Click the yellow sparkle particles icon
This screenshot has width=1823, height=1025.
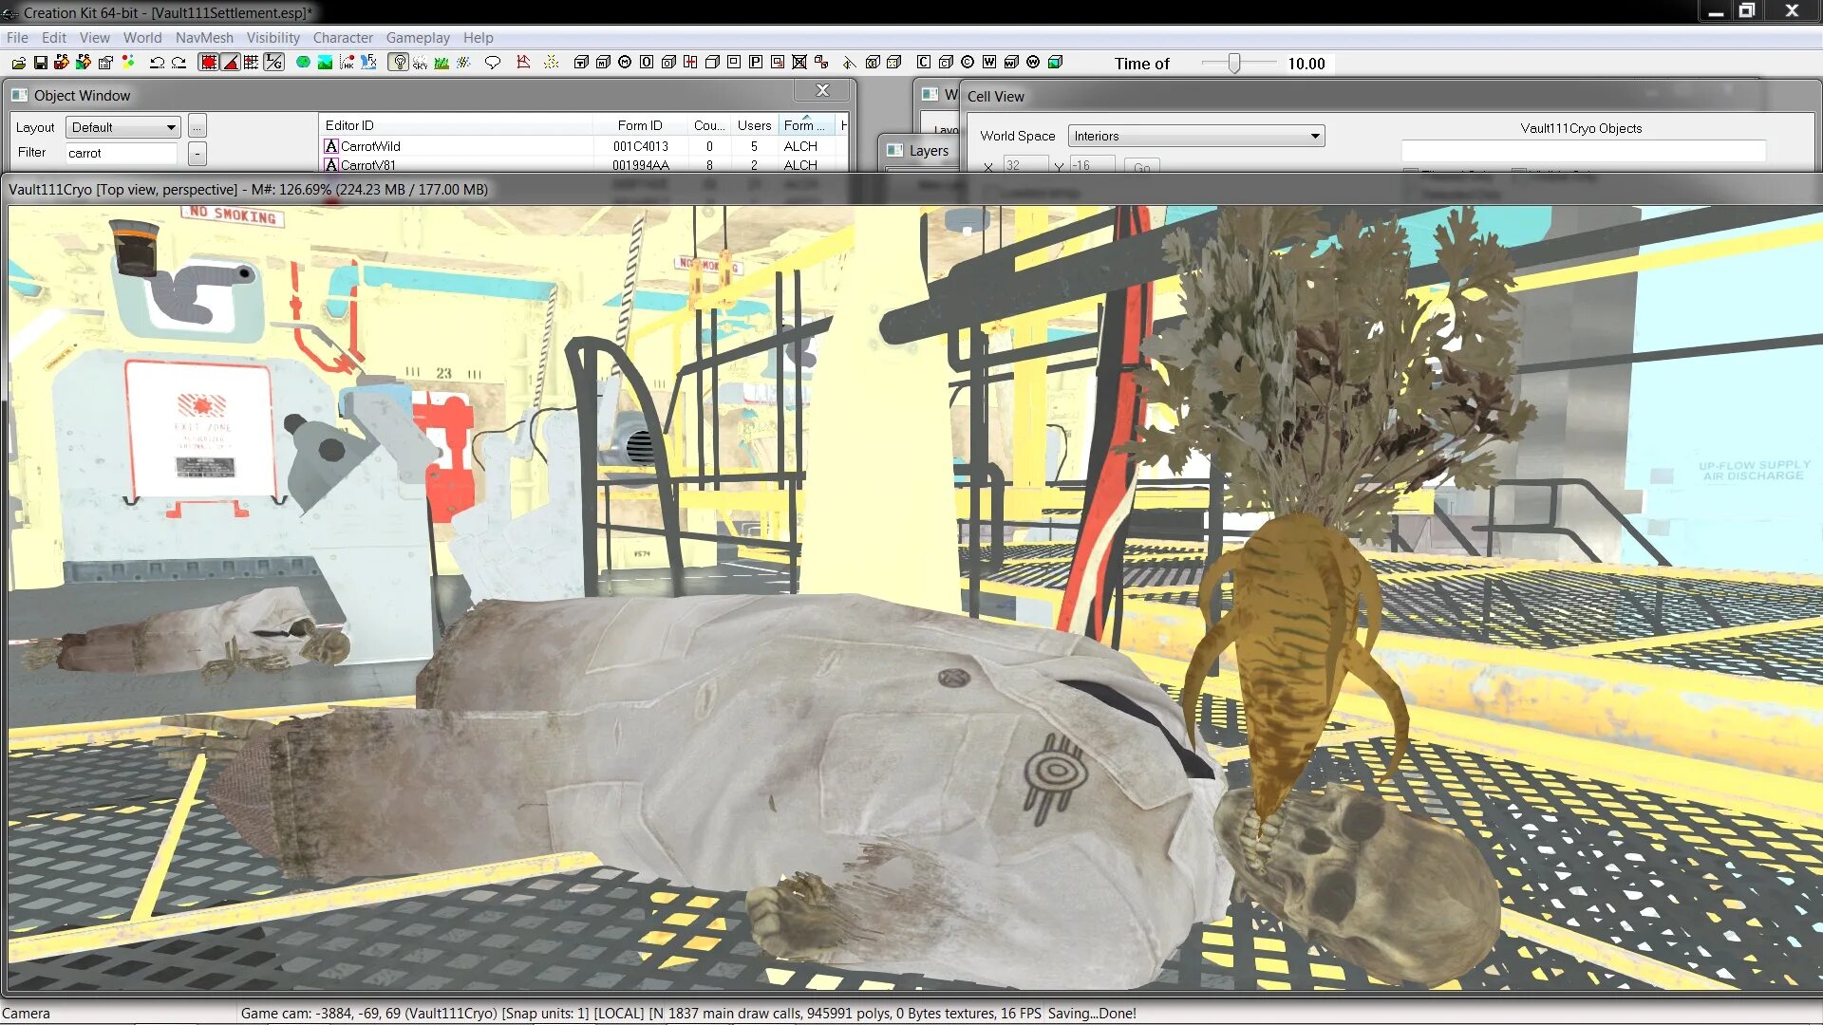point(552,63)
